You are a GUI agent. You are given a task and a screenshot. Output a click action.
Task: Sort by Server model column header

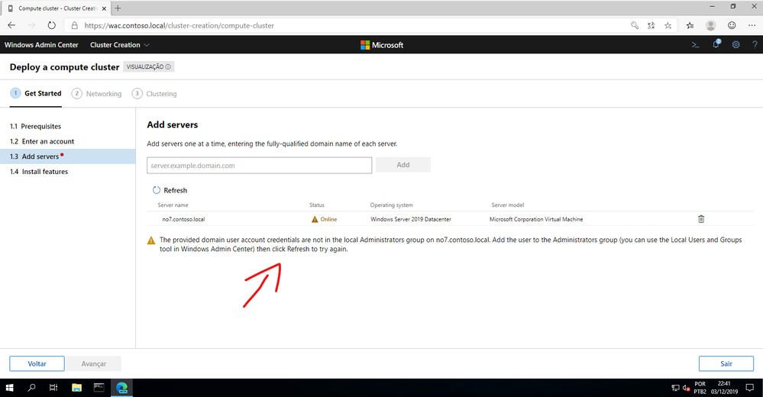click(508, 205)
